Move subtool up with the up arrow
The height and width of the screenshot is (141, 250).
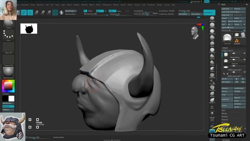coord(237,79)
